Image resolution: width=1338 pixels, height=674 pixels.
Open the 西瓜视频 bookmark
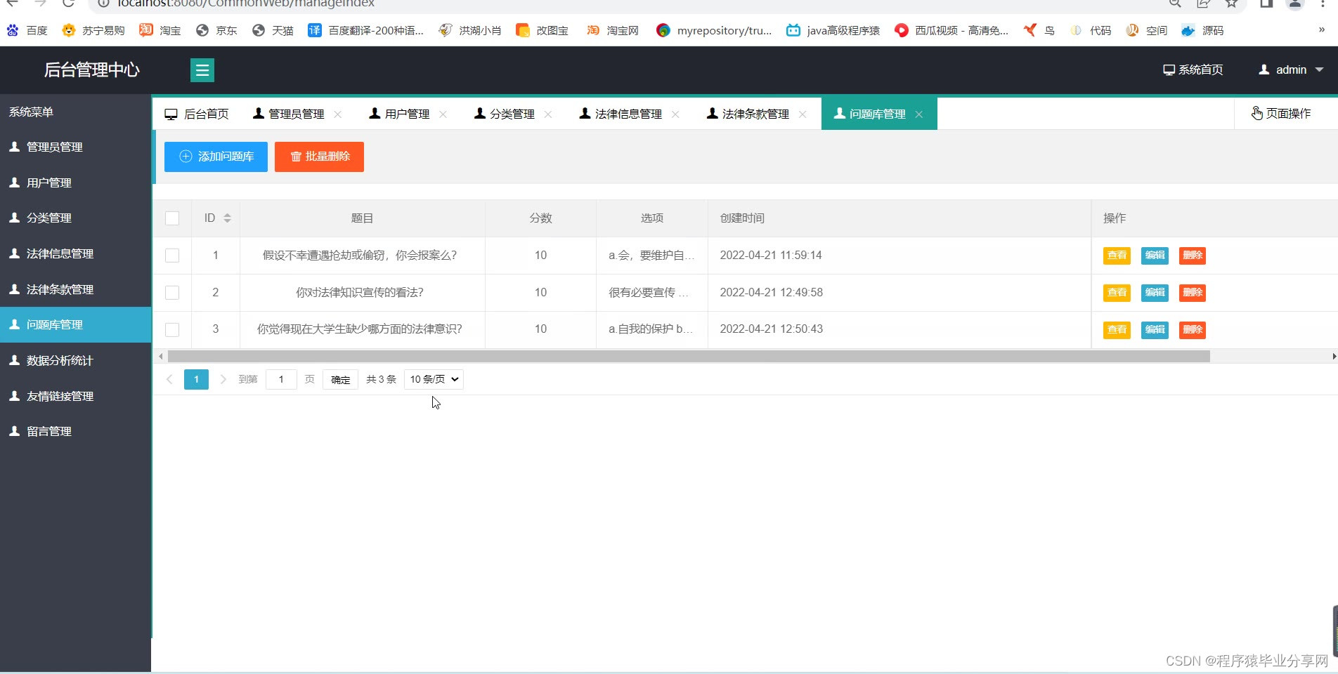(x=951, y=30)
